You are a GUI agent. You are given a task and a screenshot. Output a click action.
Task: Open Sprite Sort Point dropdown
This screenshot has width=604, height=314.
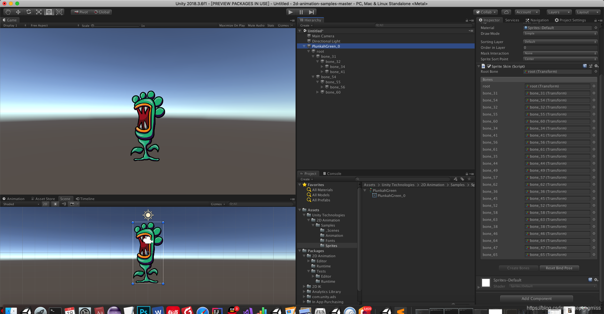(x=560, y=59)
